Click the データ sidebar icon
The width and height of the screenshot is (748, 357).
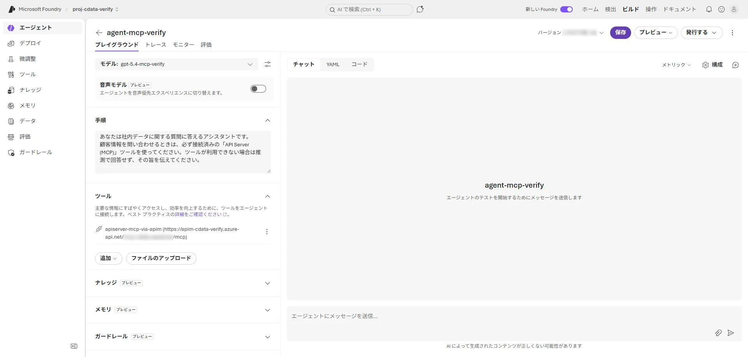pyautogui.click(x=11, y=121)
